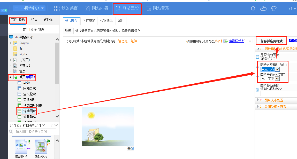Open 图片水平运动方向 dropdown
297x159 pixels.
coord(277,69)
